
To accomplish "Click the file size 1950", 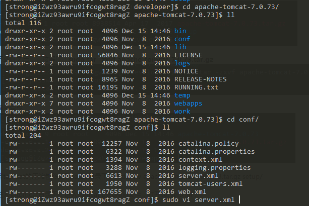I will pyautogui.click(x=114, y=184).
